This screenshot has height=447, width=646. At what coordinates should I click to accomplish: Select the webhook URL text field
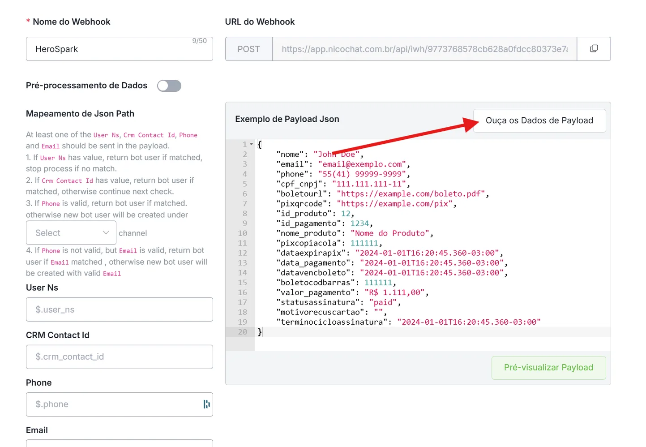tap(424, 49)
